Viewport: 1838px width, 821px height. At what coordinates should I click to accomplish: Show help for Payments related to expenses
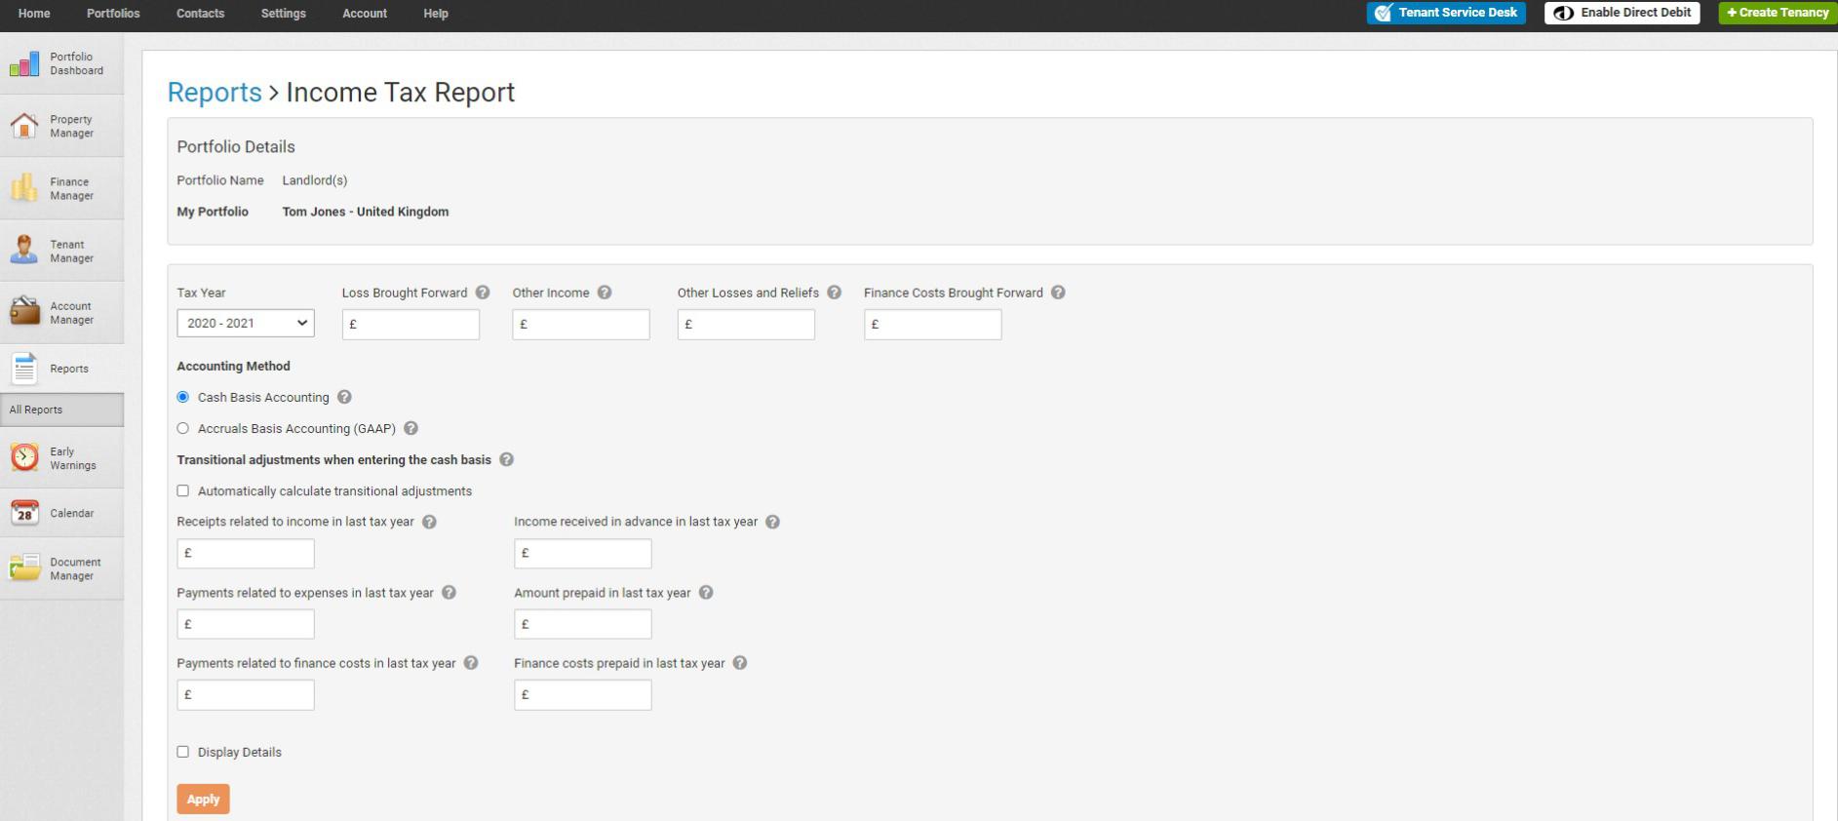click(x=449, y=592)
